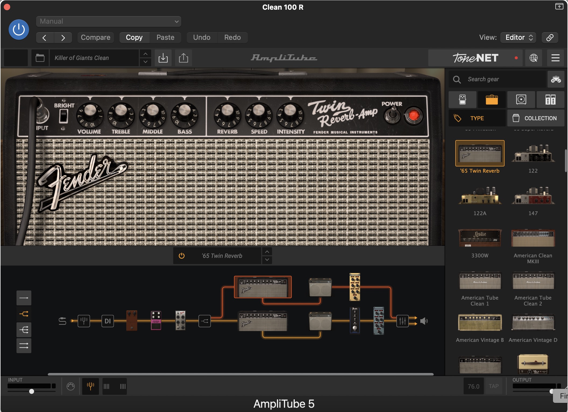The width and height of the screenshot is (568, 412).
Task: Toggle the amp POWER switch
Action: coord(392,115)
